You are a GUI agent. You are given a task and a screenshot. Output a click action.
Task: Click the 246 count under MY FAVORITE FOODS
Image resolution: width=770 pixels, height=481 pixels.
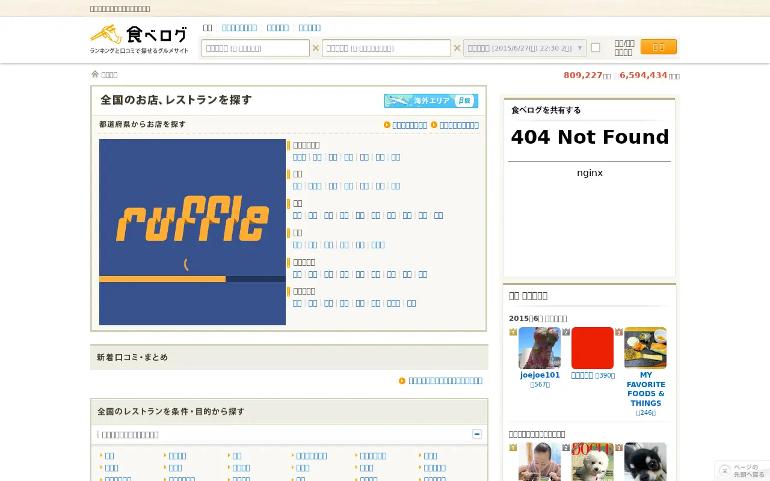click(x=646, y=413)
